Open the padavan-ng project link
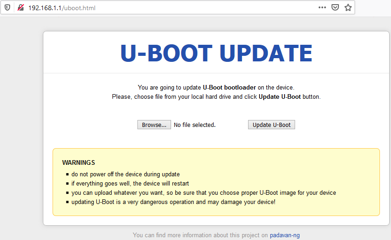Viewport: 391px width, 240px height. [285, 235]
